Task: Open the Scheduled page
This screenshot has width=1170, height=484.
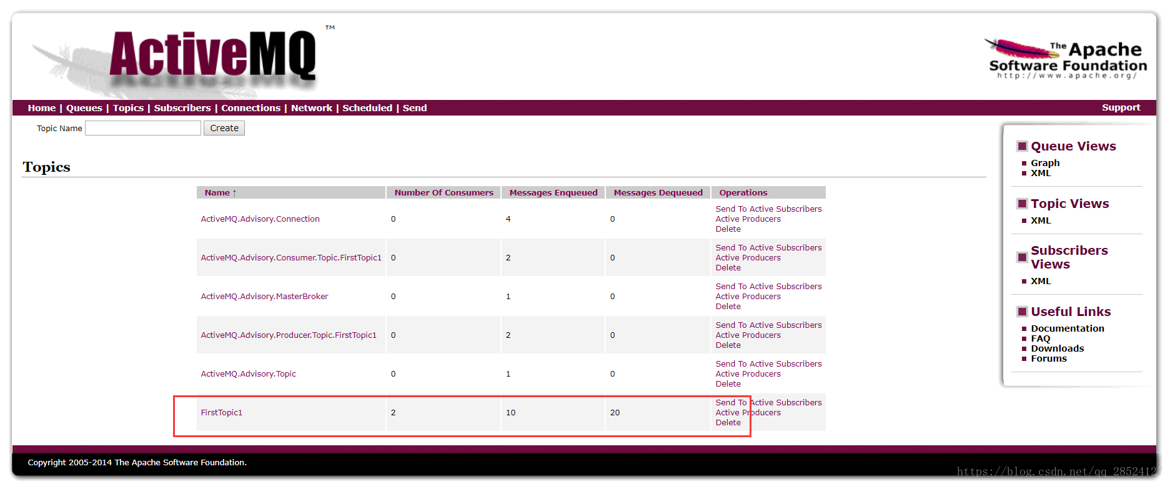Action: pos(367,108)
